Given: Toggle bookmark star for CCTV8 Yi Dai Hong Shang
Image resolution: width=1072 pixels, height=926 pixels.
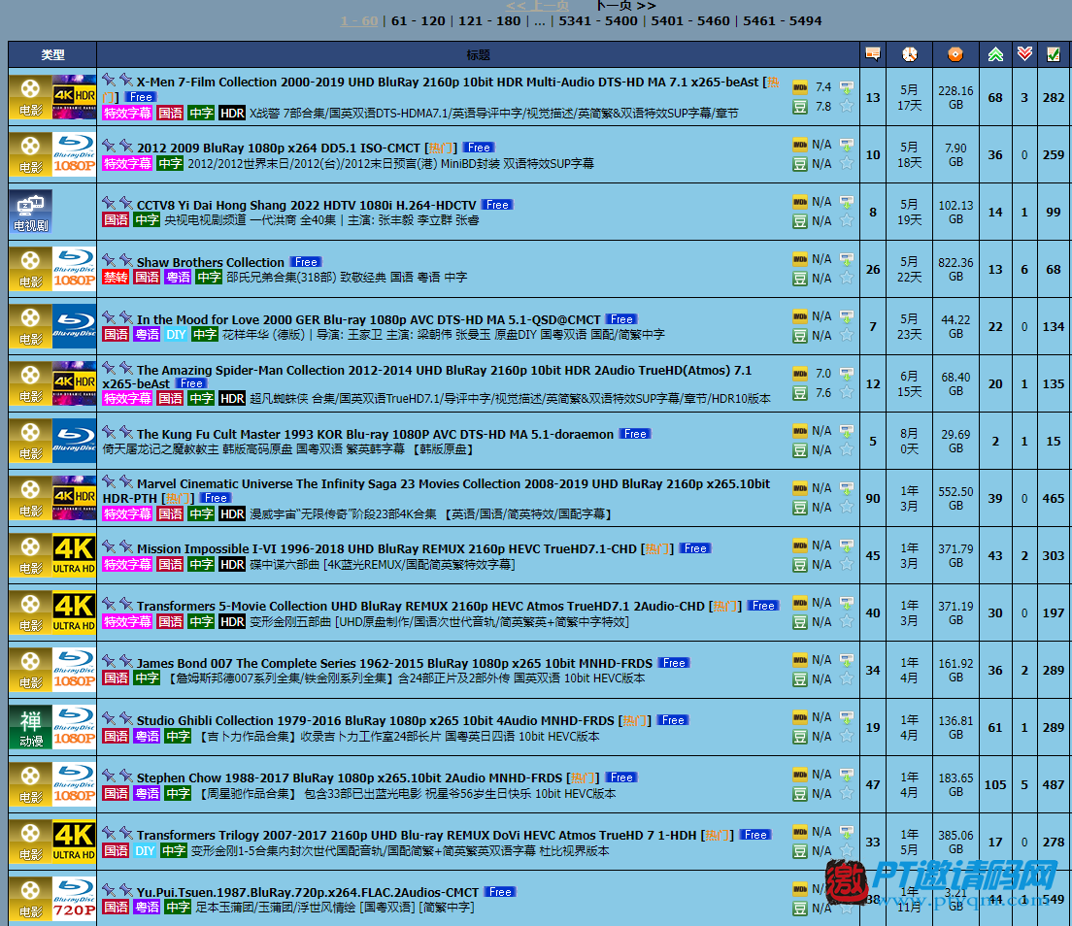Looking at the screenshot, I should coord(847,220).
